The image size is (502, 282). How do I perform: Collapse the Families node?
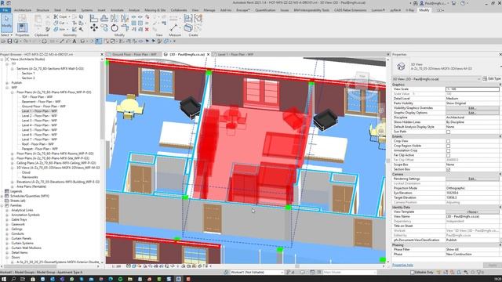tap(2, 205)
